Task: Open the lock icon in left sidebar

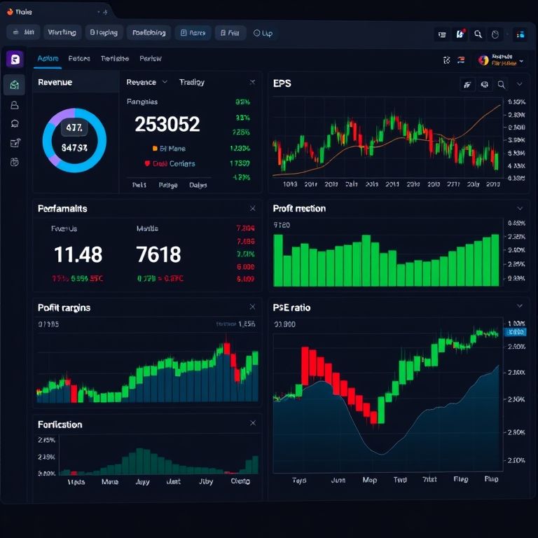Action: (15, 105)
